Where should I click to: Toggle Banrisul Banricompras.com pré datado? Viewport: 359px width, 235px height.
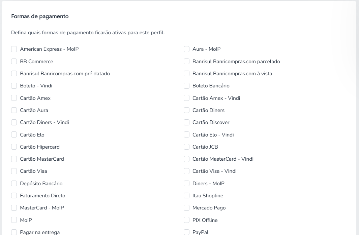(14, 74)
